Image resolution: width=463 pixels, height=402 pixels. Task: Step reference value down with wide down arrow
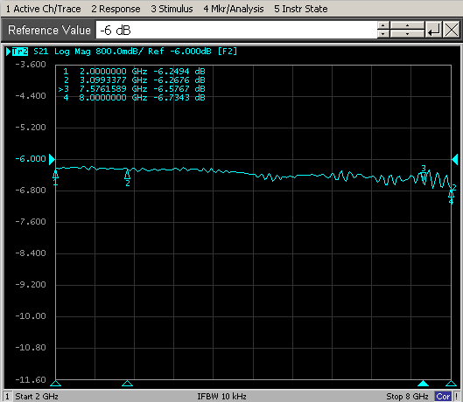[407, 34]
